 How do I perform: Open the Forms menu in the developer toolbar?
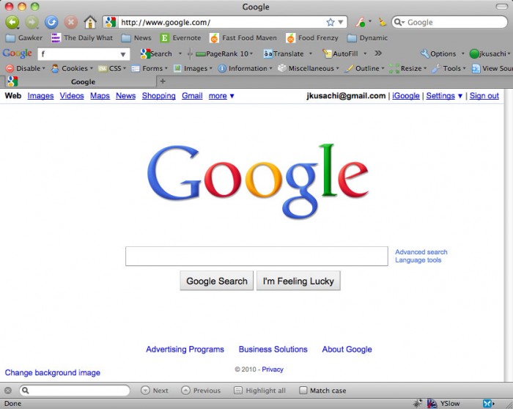[x=150, y=68]
